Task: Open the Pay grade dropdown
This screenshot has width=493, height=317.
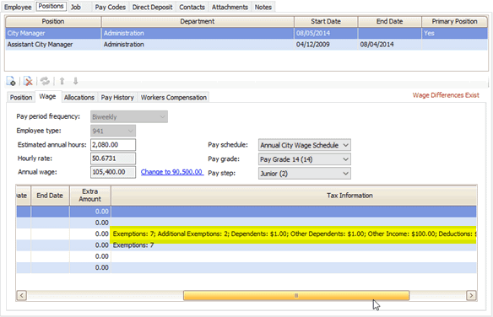Action: click(x=305, y=159)
